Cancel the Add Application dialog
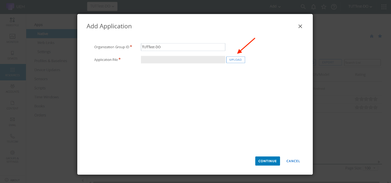 point(293,161)
